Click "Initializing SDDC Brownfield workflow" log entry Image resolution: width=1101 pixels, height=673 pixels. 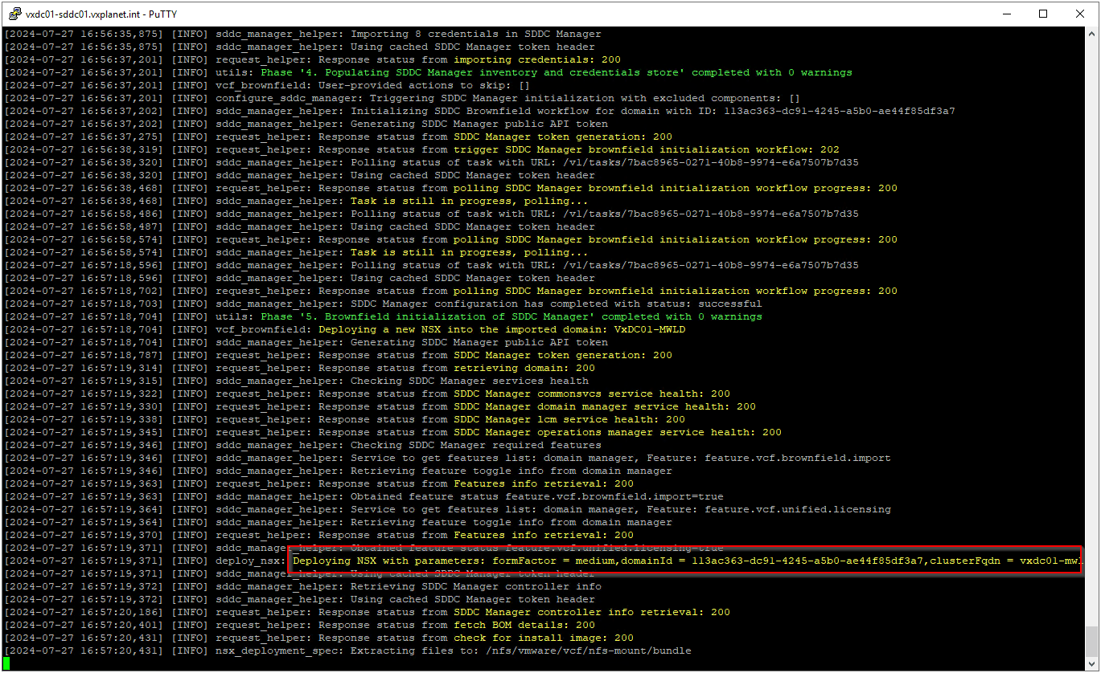[479, 111]
